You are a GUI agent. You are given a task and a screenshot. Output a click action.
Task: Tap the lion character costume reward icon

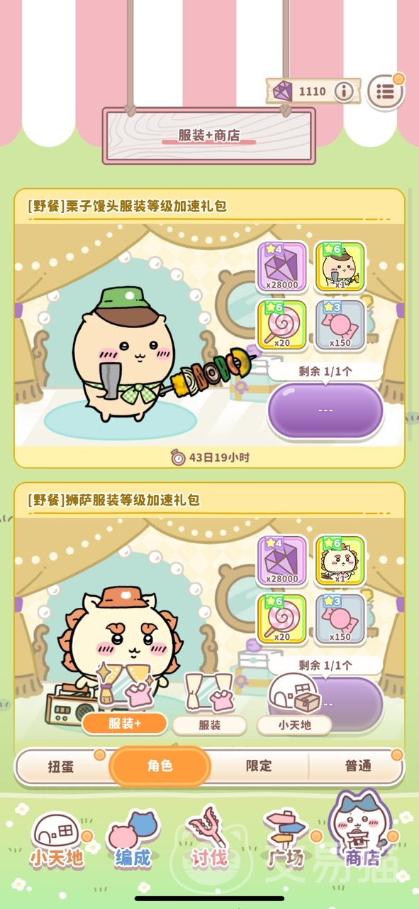pos(340,561)
